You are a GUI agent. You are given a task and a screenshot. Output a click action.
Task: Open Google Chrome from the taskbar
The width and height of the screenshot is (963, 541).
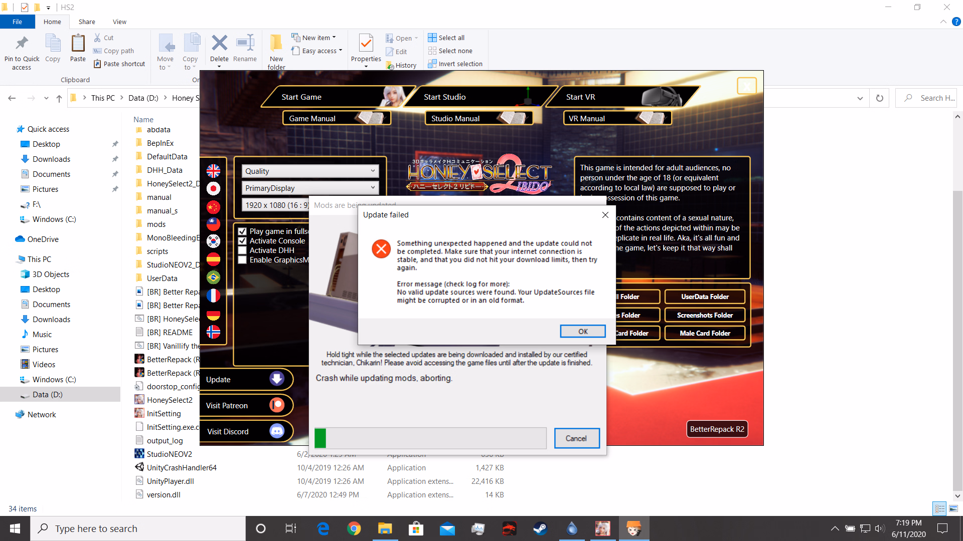tap(354, 528)
